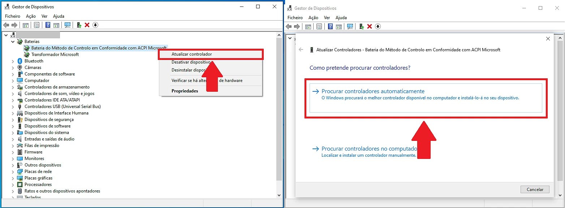Click Procurar controladores automaticamente

click(x=426, y=98)
